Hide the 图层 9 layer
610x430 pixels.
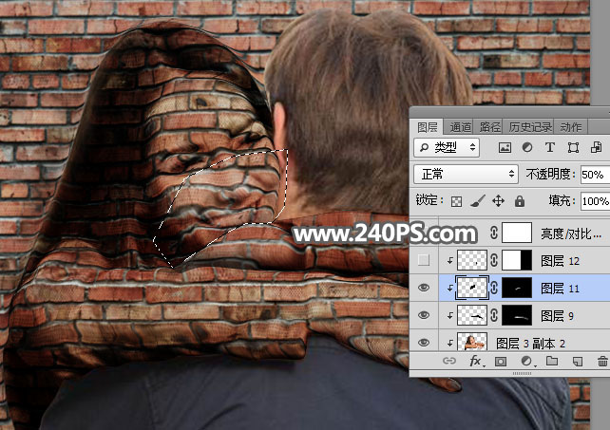click(424, 315)
